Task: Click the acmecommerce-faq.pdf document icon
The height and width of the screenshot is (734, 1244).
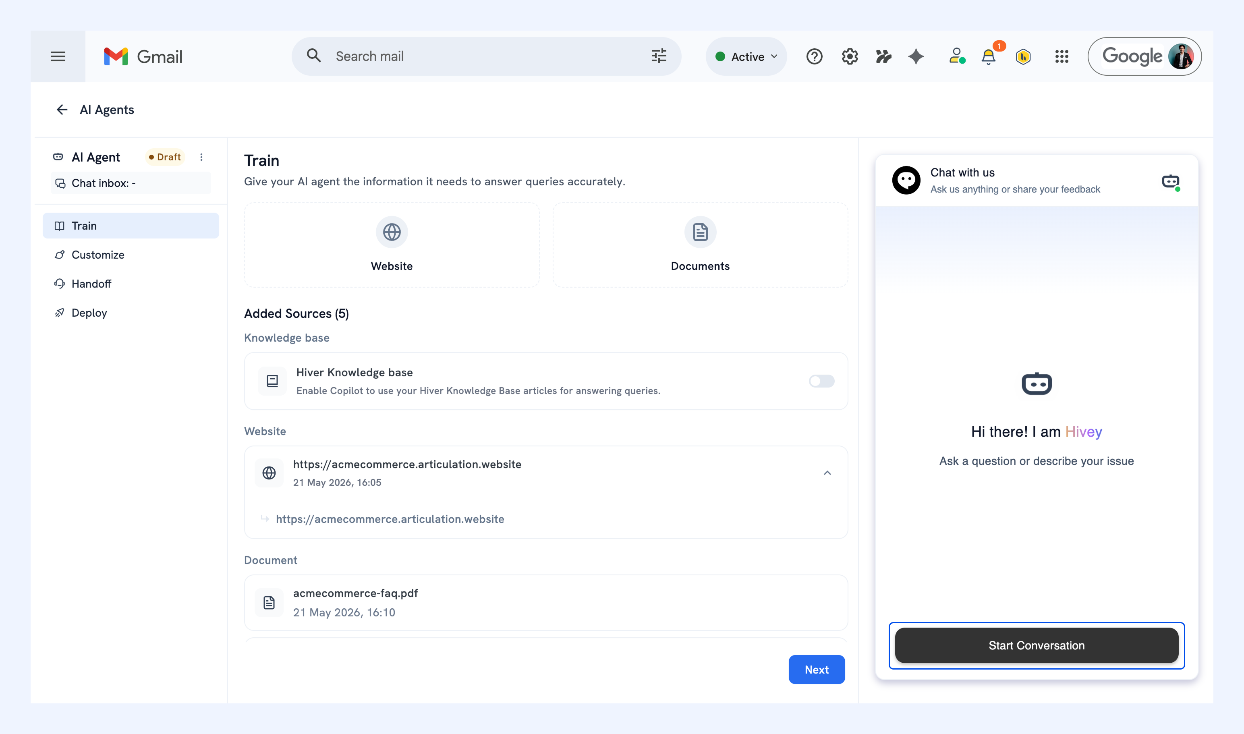Action: click(x=269, y=602)
